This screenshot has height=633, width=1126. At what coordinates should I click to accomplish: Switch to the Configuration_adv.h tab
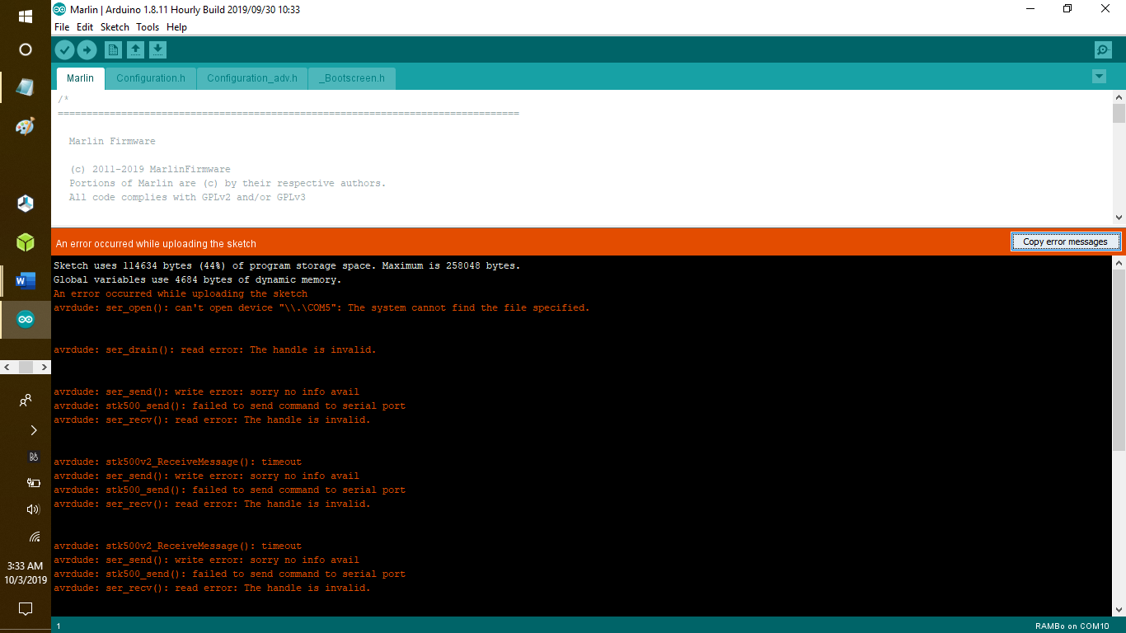click(252, 78)
